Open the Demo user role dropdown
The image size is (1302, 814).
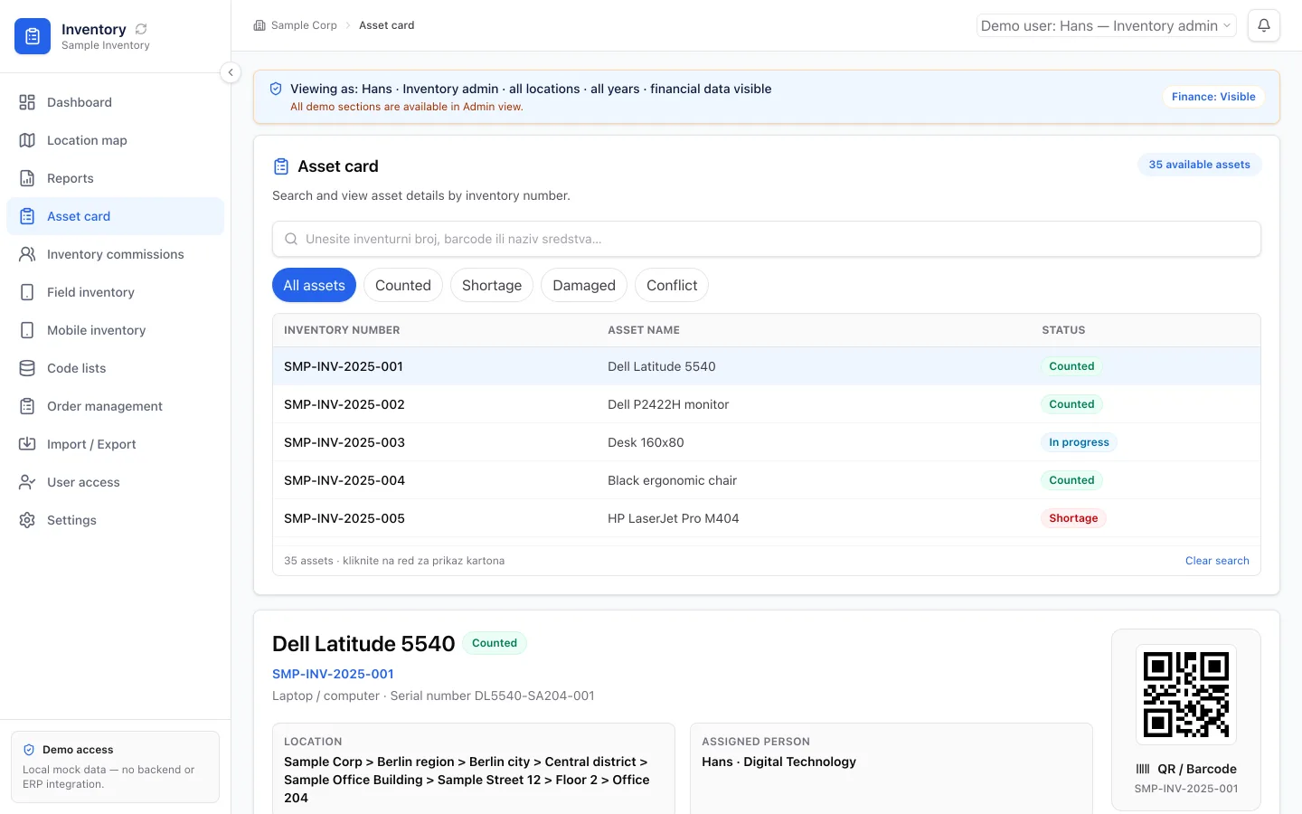[x=1106, y=25]
